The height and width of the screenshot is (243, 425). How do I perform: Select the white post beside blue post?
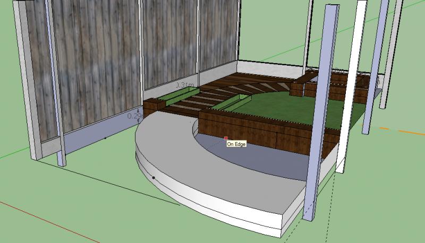pos(352,80)
